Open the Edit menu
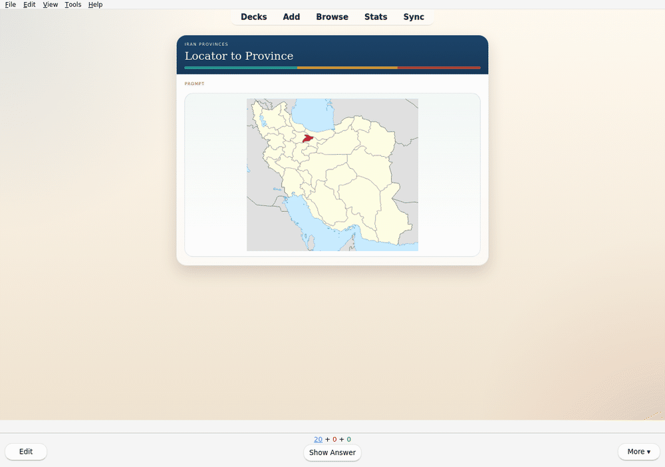This screenshot has width=665, height=467. coord(29,4)
